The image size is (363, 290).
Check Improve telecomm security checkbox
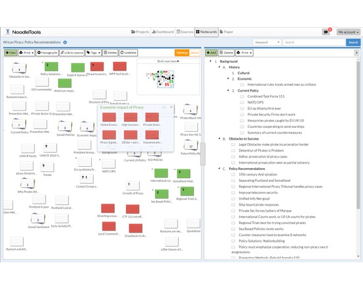[x=233, y=192]
